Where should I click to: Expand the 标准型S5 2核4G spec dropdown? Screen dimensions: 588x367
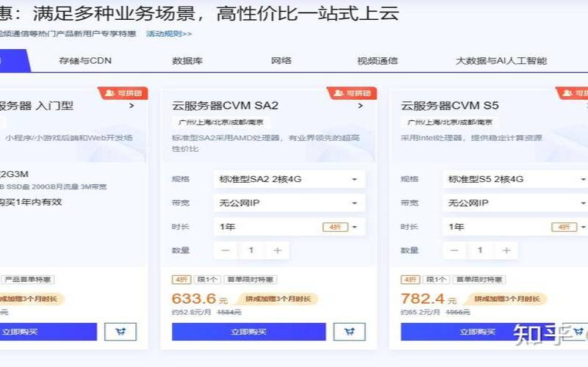[518, 179]
